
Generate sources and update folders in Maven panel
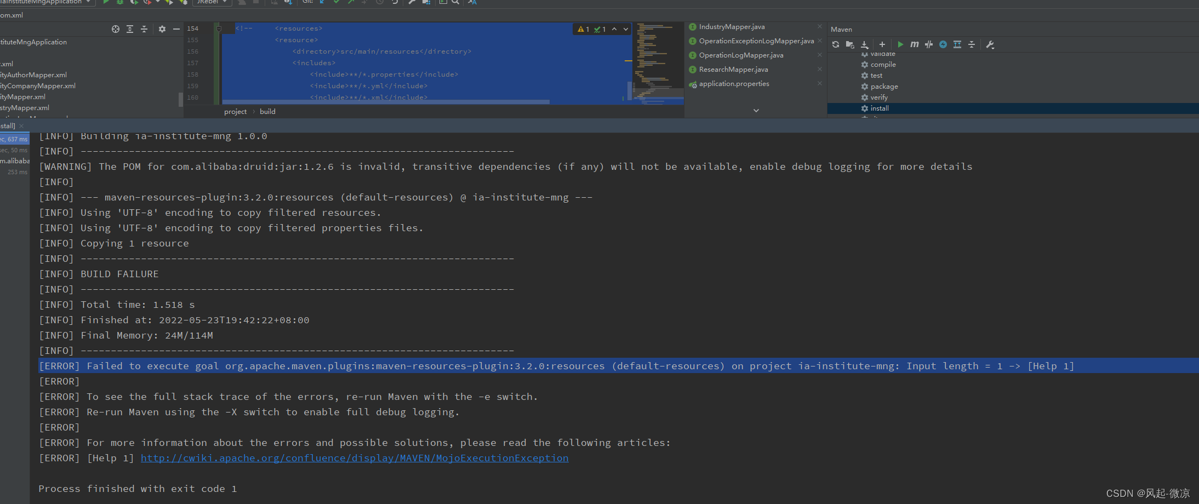[x=850, y=44]
